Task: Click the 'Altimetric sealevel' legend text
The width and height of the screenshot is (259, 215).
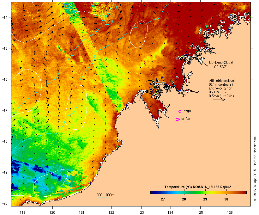Action: click(222, 81)
